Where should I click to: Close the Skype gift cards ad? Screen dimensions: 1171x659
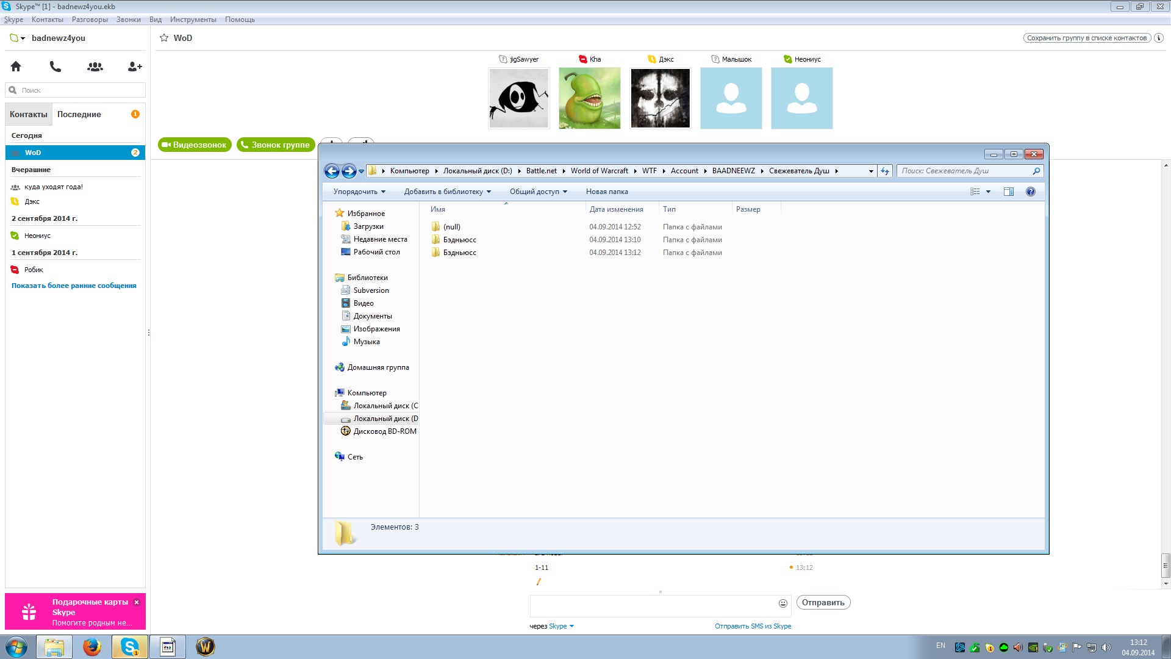click(x=137, y=602)
